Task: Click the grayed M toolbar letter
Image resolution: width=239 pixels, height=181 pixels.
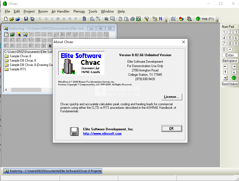Action: [58, 19]
